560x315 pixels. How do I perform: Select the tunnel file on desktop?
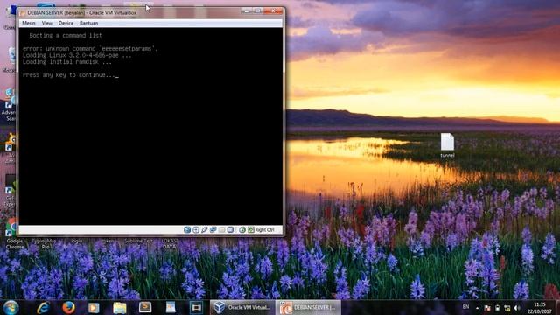447,145
